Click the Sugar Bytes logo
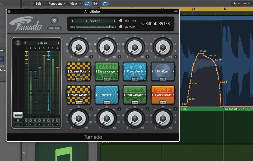253x161 pixels. (x=155, y=24)
